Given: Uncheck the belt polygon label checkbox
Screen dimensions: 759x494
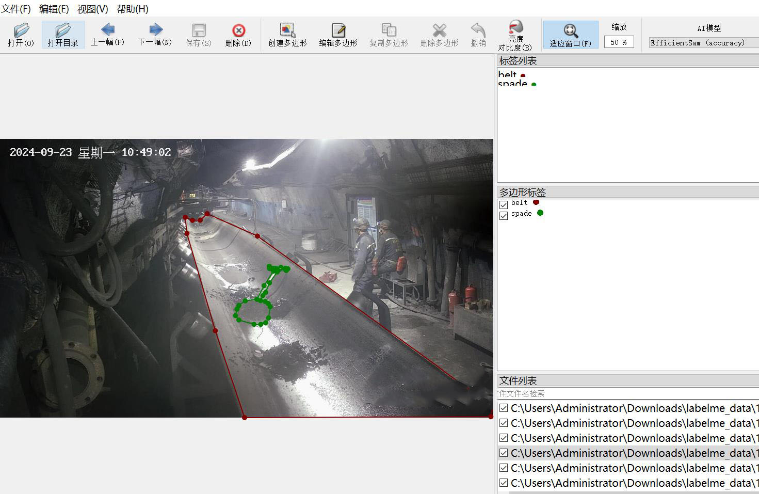Looking at the screenshot, I should [504, 204].
